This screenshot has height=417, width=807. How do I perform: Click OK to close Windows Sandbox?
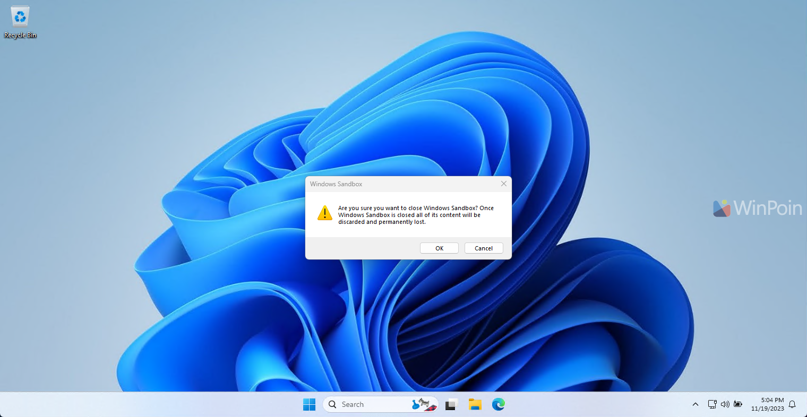439,248
